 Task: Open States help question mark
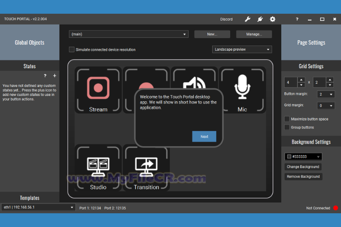point(45,76)
